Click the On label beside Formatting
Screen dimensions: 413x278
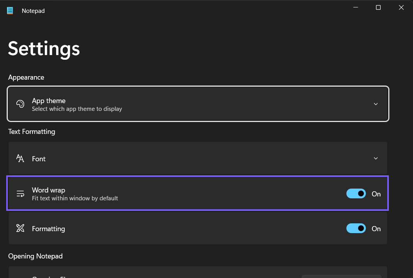click(x=376, y=229)
